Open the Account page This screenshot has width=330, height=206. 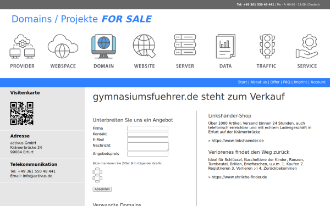318,82
